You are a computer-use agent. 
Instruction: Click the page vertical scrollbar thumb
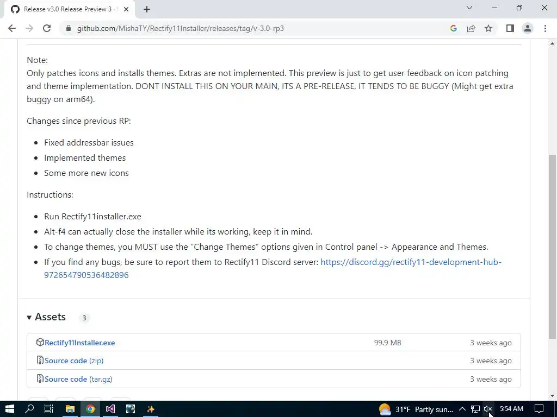coord(552,247)
